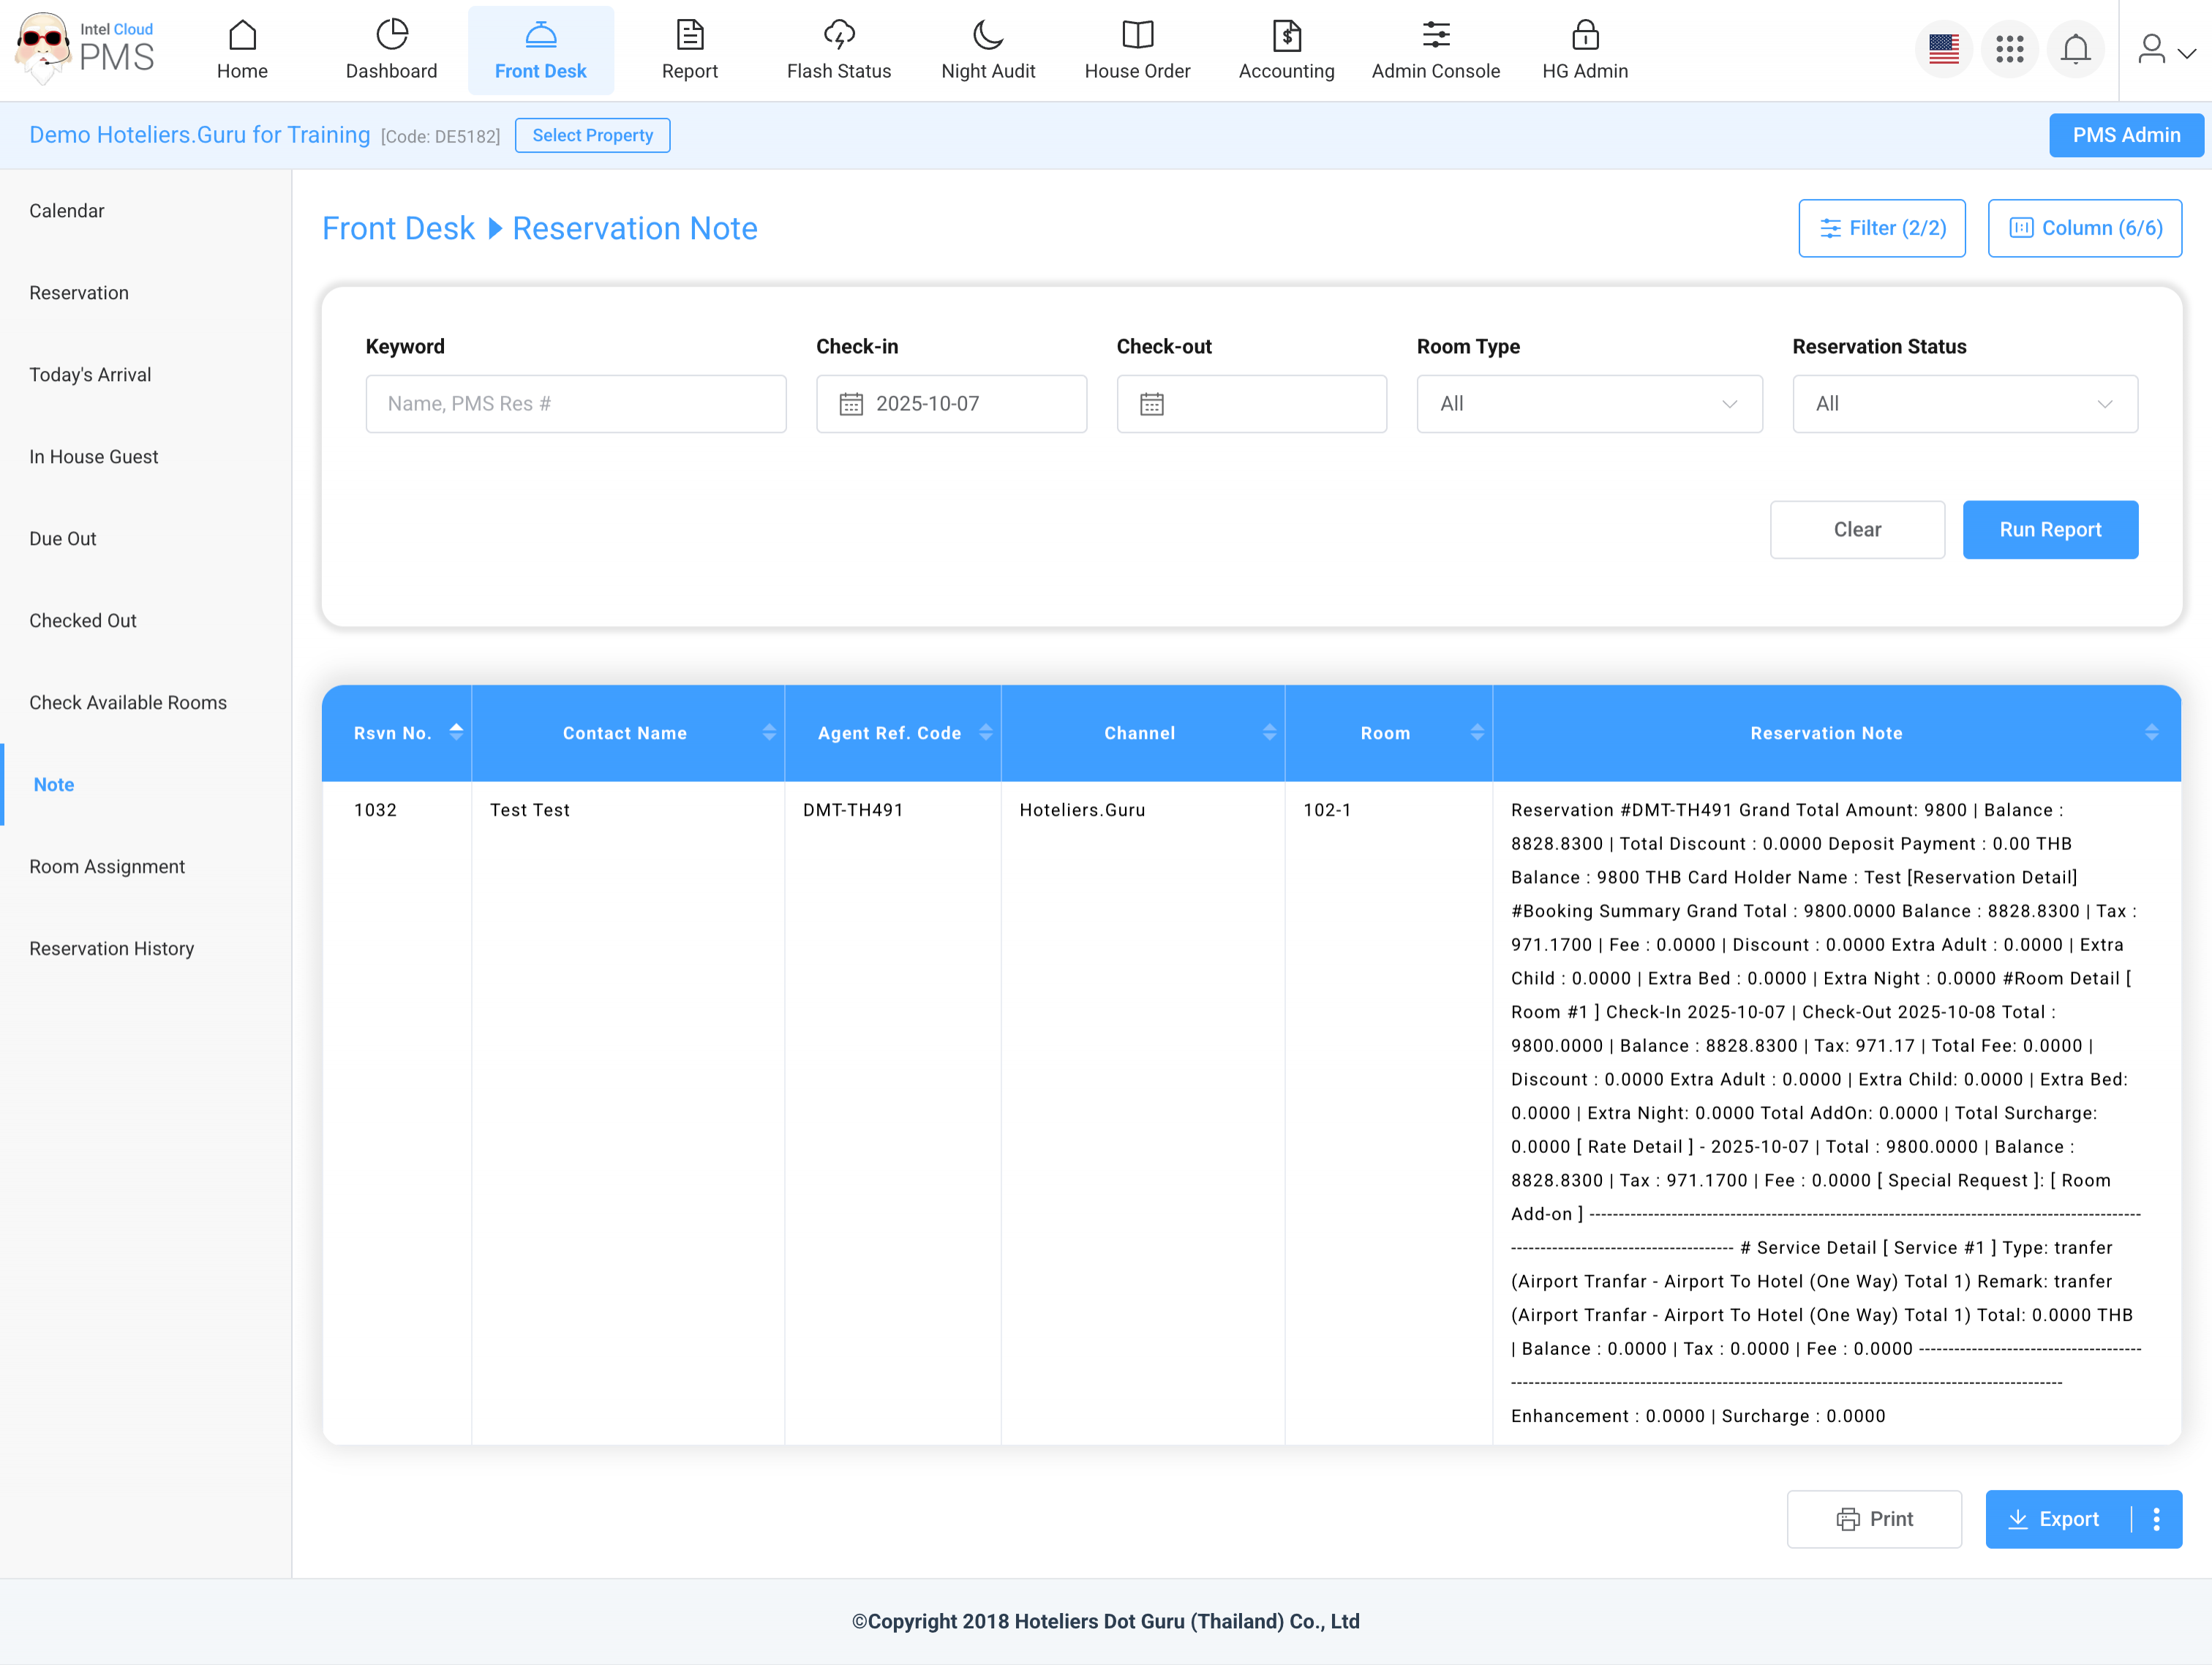Open the Night Audit moon icon
This screenshot has width=2212, height=1665.
(x=987, y=36)
